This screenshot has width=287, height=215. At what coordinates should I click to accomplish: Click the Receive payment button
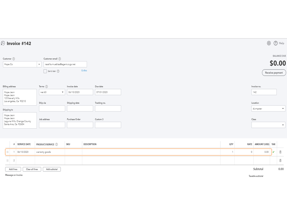coord(274,73)
